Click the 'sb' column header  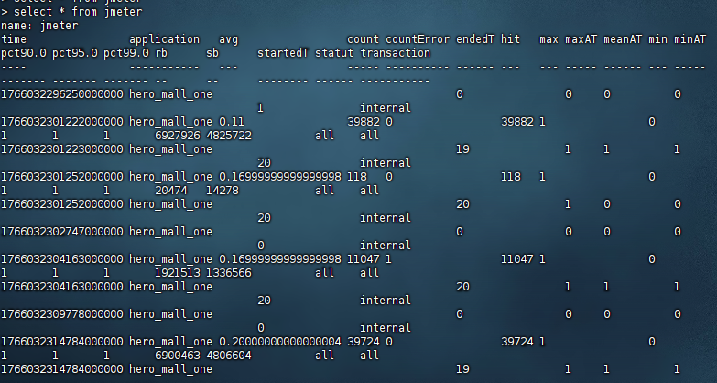212,53
